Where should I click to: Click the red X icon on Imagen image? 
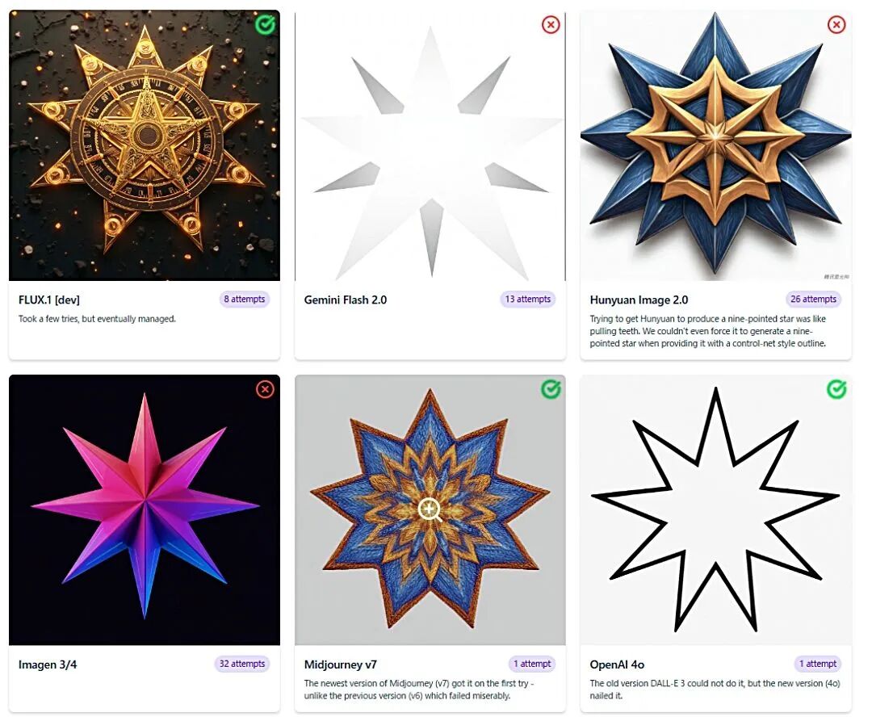tap(265, 389)
